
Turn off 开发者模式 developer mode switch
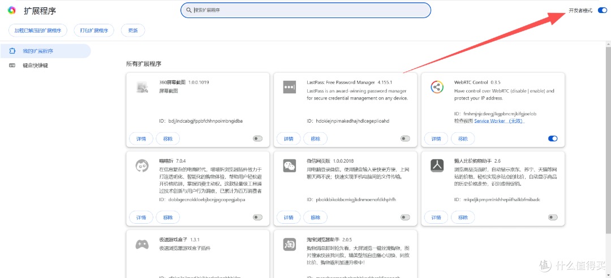601,11
